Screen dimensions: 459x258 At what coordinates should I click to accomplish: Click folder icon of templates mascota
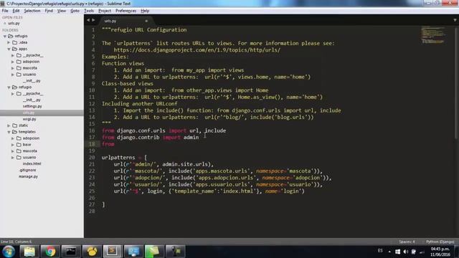pyautogui.click(x=19, y=151)
